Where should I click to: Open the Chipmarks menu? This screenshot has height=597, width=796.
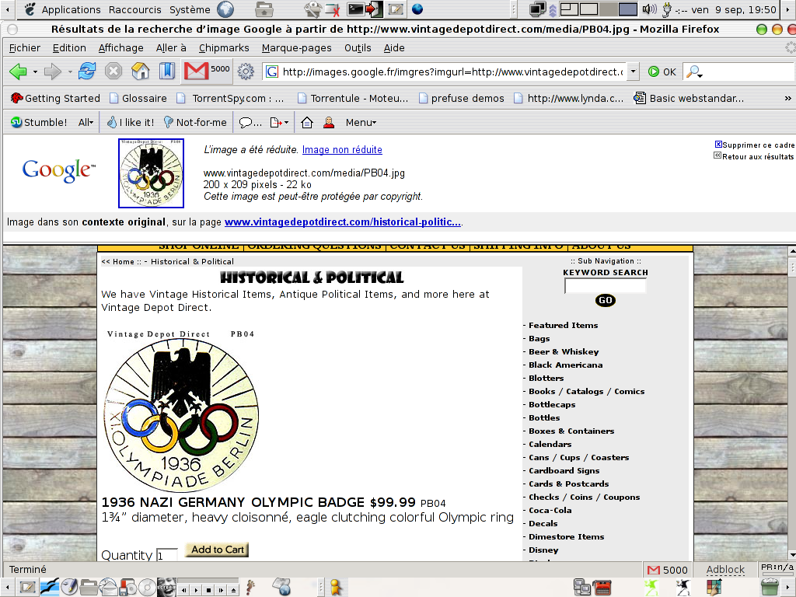(224, 47)
